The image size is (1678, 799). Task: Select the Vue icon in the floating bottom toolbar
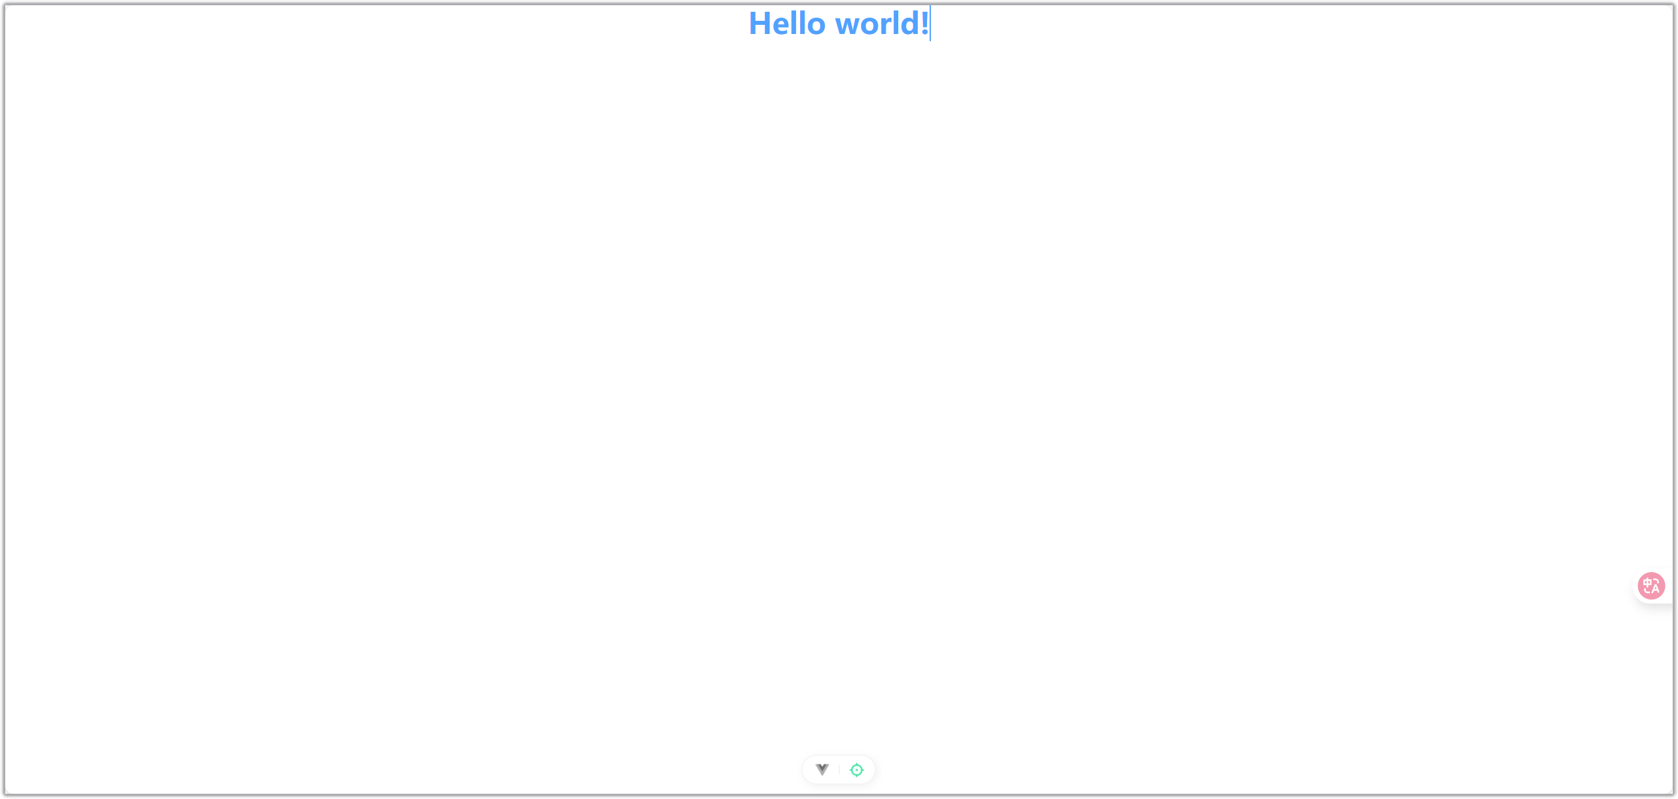click(x=821, y=770)
